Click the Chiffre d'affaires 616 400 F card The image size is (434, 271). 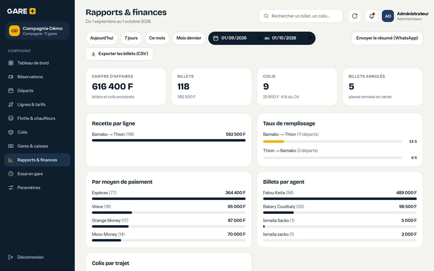tap(126, 87)
